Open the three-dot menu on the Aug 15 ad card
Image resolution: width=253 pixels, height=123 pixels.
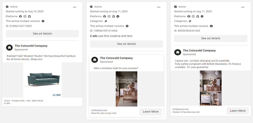[75, 7]
